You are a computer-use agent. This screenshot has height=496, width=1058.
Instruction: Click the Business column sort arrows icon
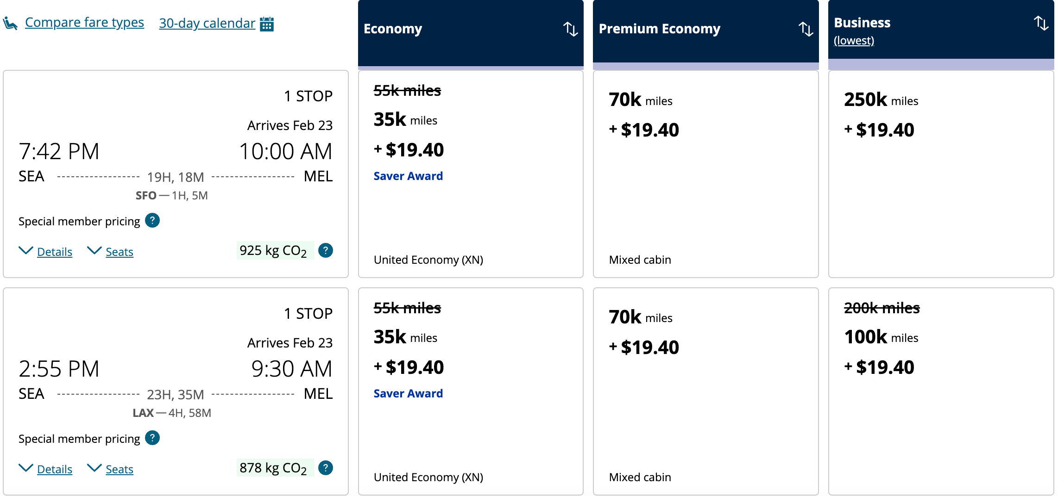[x=1041, y=23]
